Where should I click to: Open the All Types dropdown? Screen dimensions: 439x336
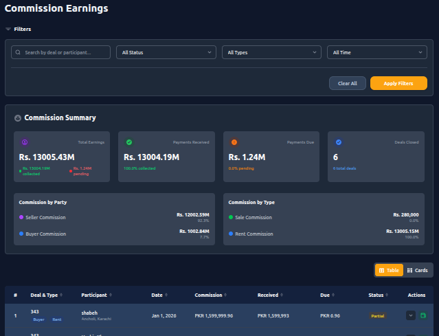pos(271,52)
